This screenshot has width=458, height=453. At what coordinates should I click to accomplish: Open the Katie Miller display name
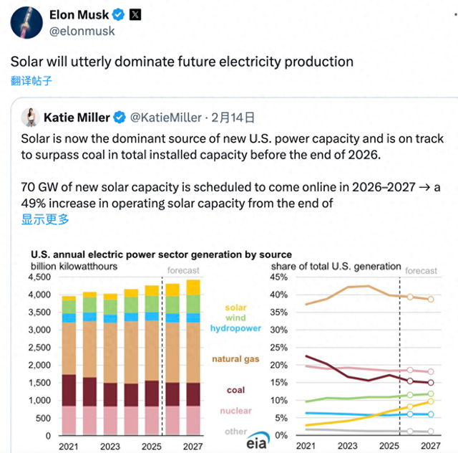pyautogui.click(x=77, y=117)
